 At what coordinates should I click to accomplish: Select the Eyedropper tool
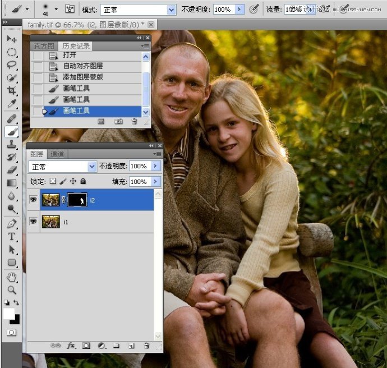click(x=12, y=103)
